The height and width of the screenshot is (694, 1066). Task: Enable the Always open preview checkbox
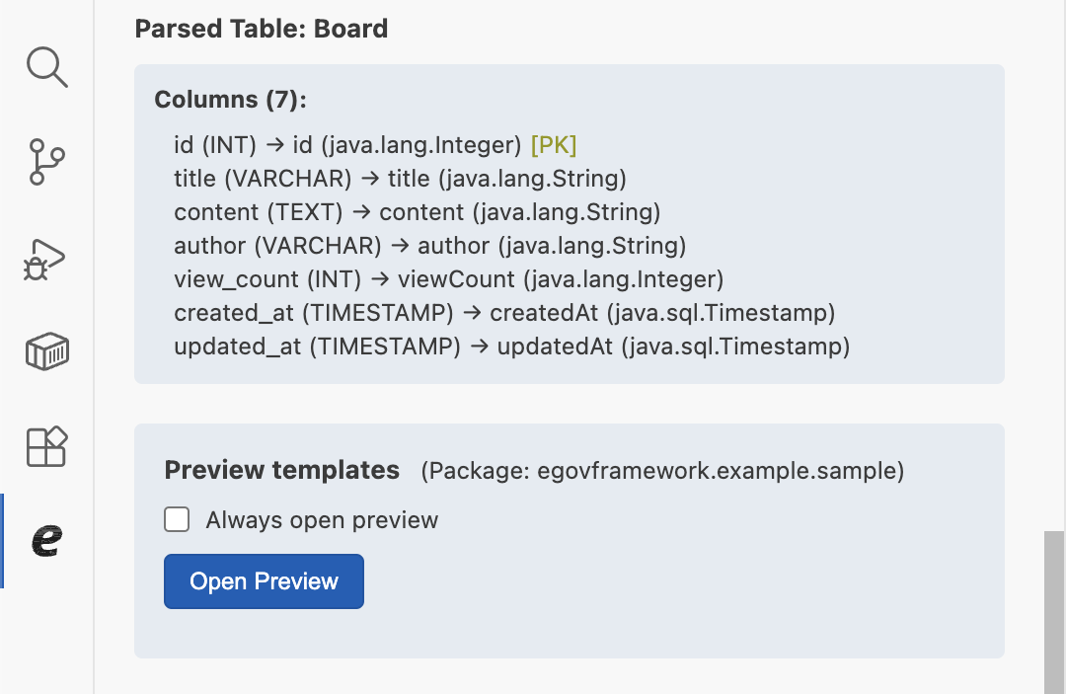click(x=177, y=519)
